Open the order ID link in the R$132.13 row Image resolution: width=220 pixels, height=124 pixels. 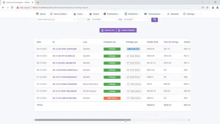coord(64,63)
